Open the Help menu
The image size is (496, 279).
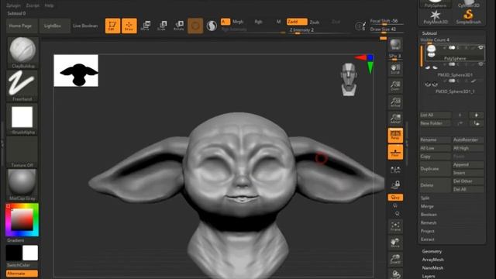pos(49,5)
